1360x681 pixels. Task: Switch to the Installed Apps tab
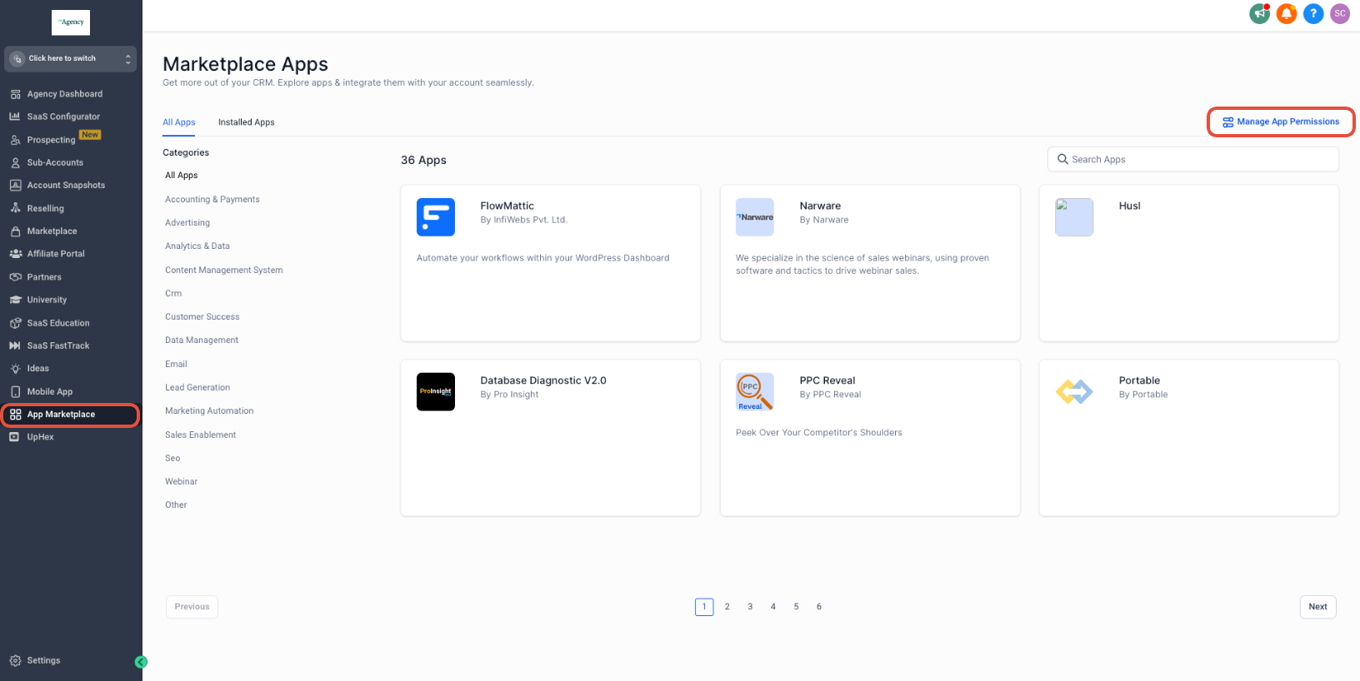247,122
